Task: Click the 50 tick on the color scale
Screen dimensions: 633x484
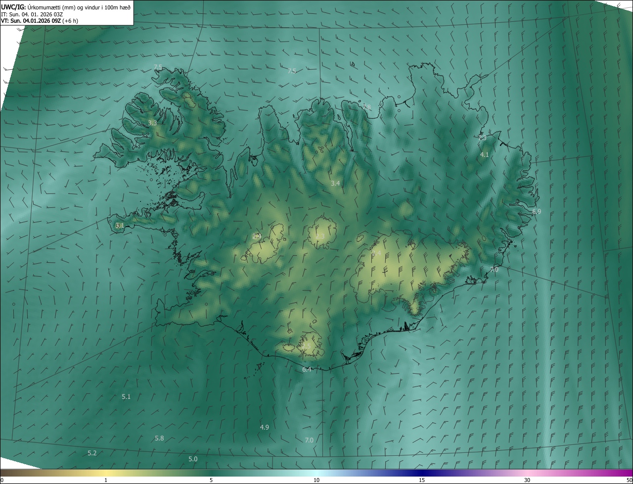Action: click(x=629, y=480)
